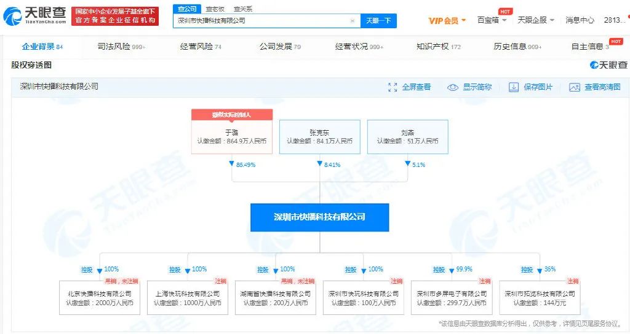Open subsidiary 深圳市拓览科技有限公司
Image resolution: width=630 pixels, height=334 pixels.
[540, 298]
